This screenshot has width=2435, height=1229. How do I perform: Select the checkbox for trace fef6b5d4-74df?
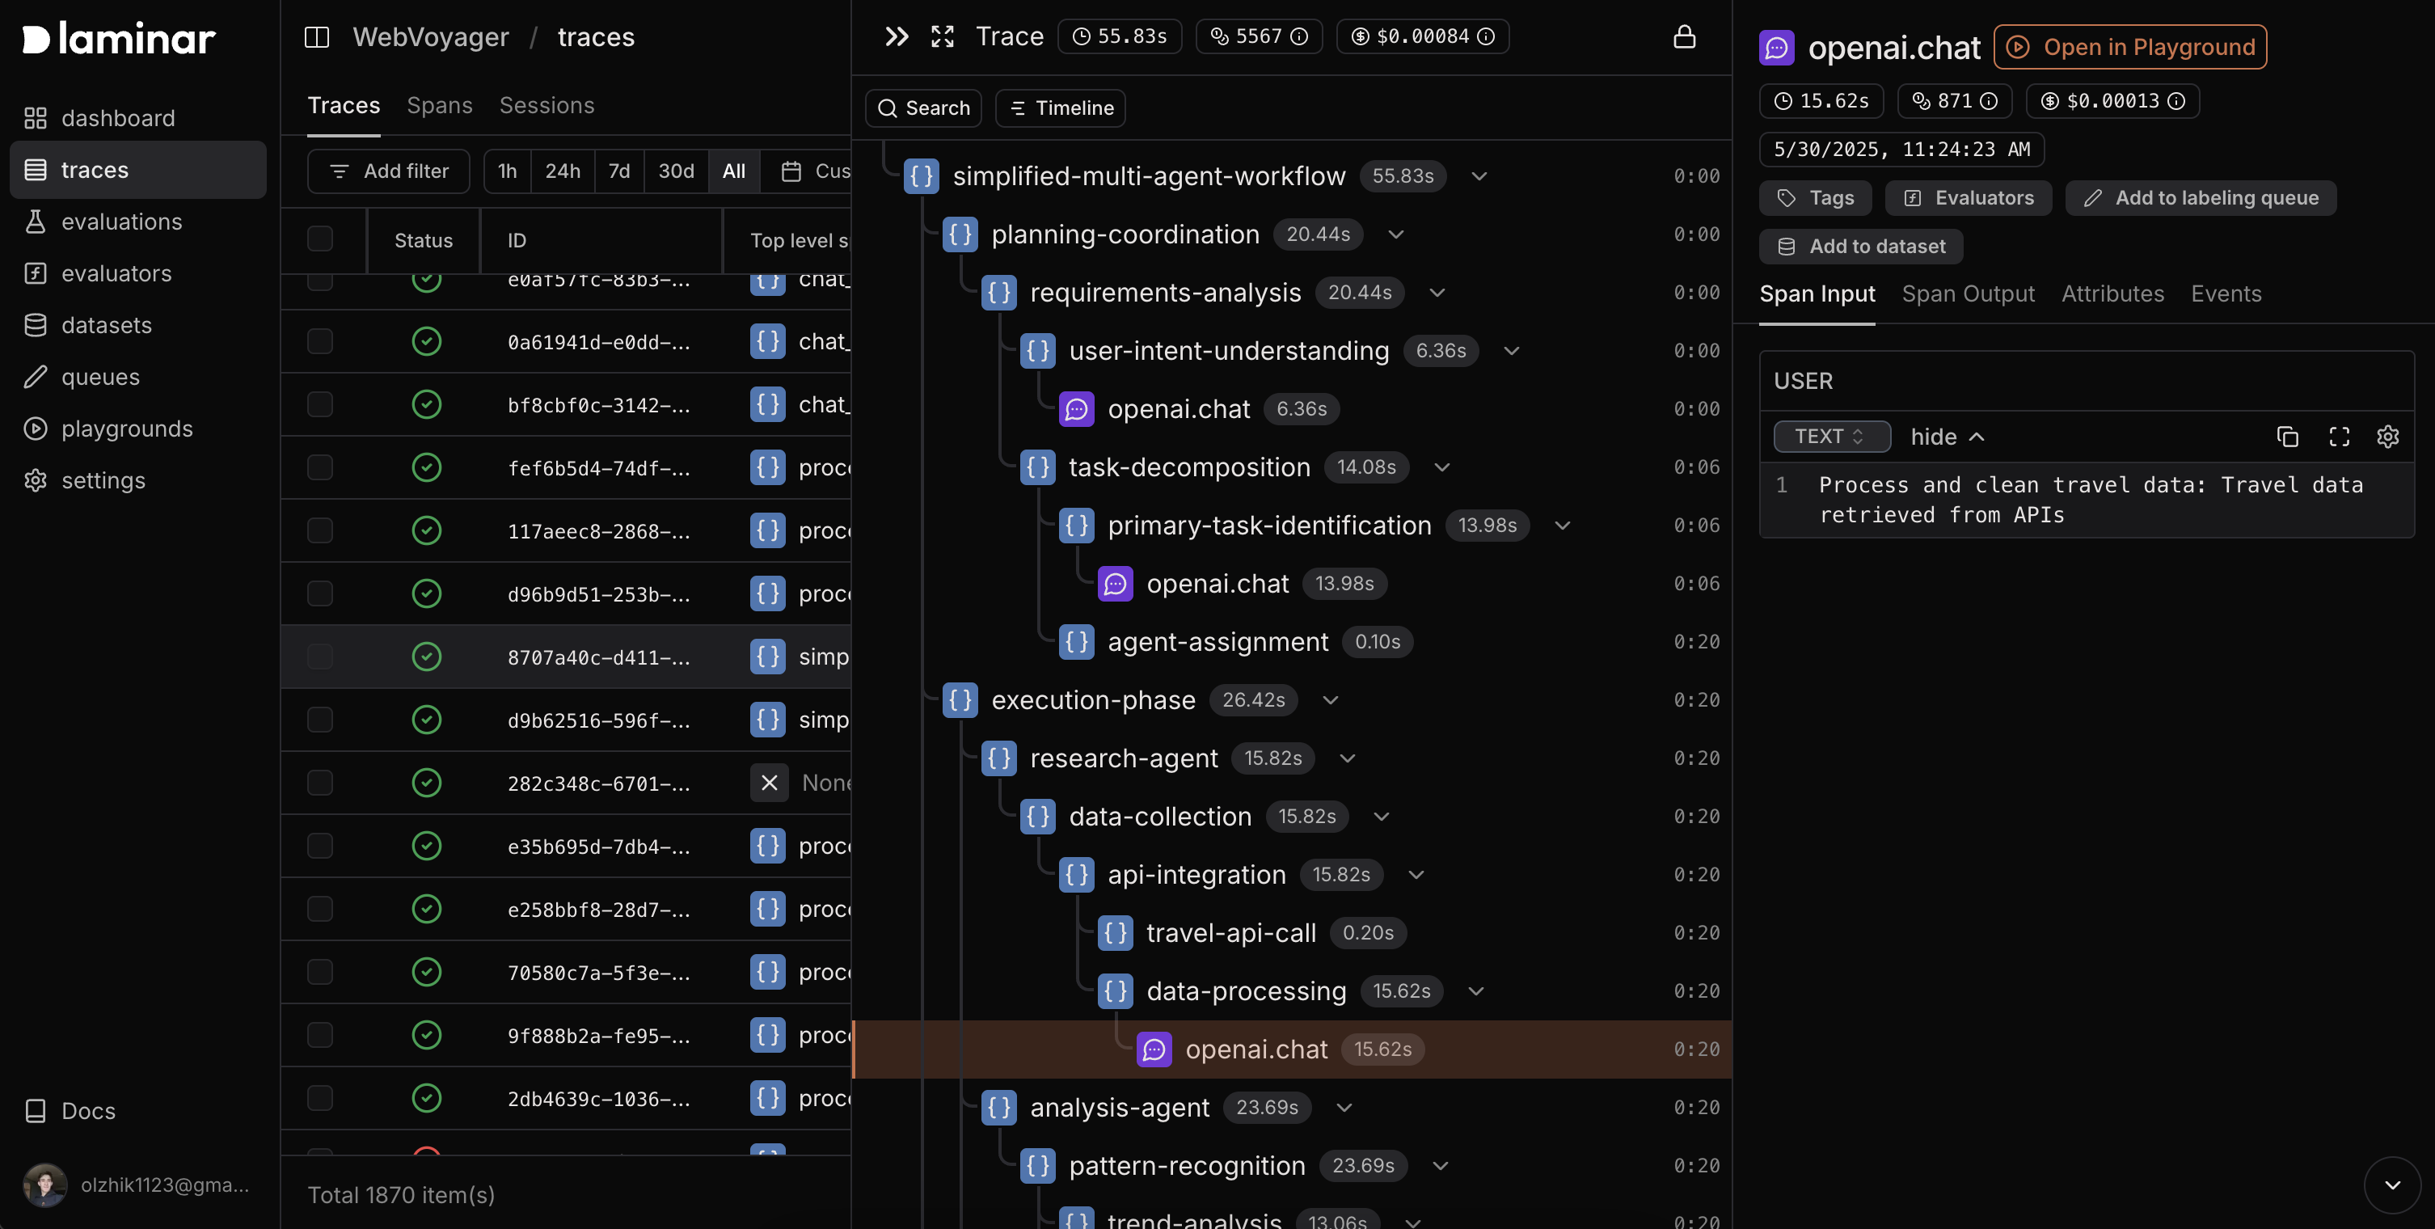coord(320,467)
